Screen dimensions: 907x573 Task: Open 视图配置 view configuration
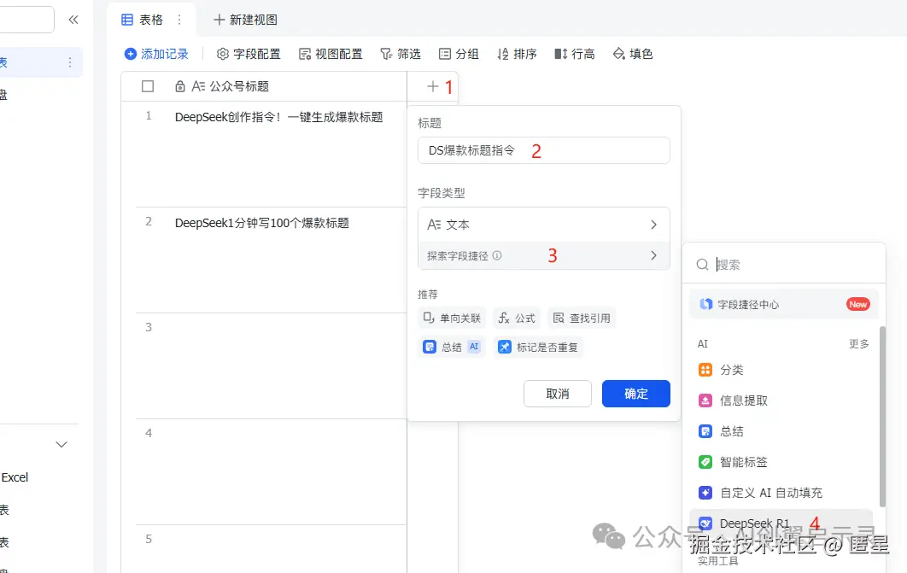coord(331,53)
